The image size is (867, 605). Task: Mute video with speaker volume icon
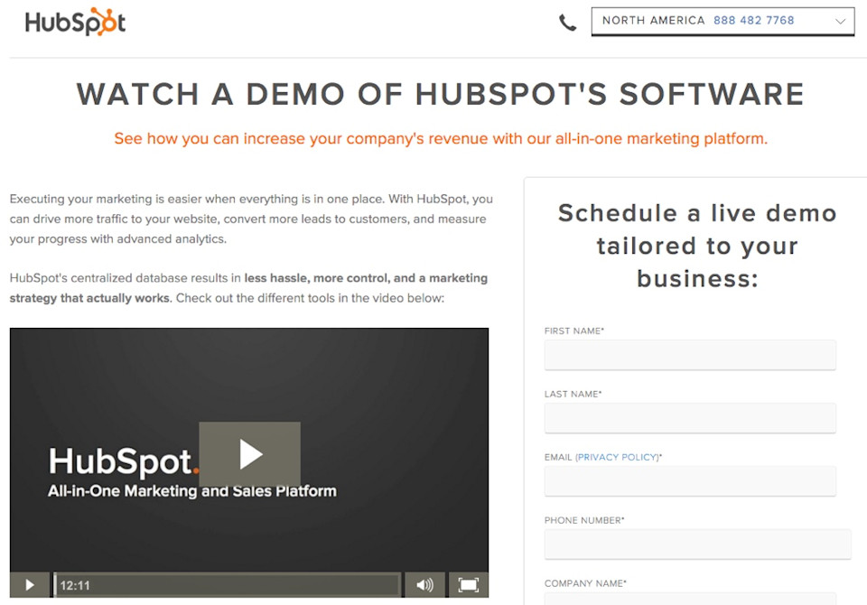tap(424, 584)
